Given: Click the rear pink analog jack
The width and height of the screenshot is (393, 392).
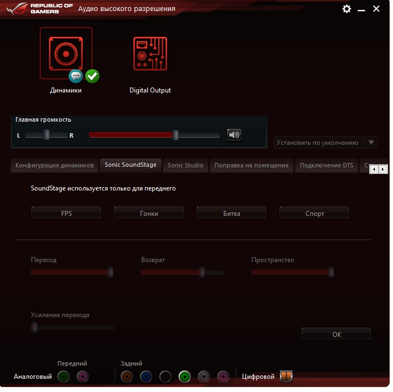Looking at the screenshot, I should point(223,377).
